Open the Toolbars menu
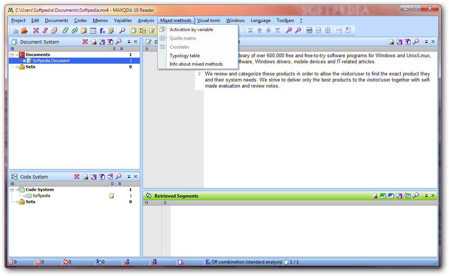449x276 pixels. (x=285, y=20)
